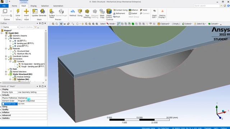Add a Gasket mesh control
230x129 pixels.
point(133,14)
